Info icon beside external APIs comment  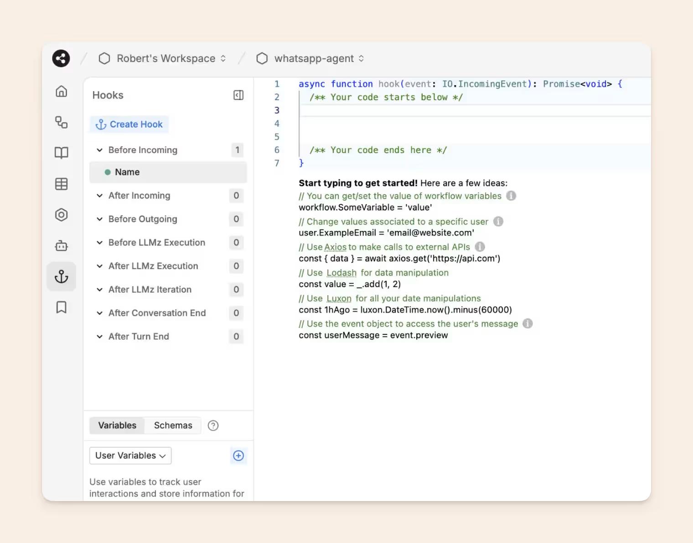pyautogui.click(x=480, y=247)
